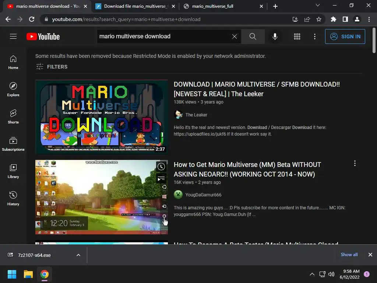Open notification badge in taskbar corner
The width and height of the screenshot is (377, 283).
point(367,274)
